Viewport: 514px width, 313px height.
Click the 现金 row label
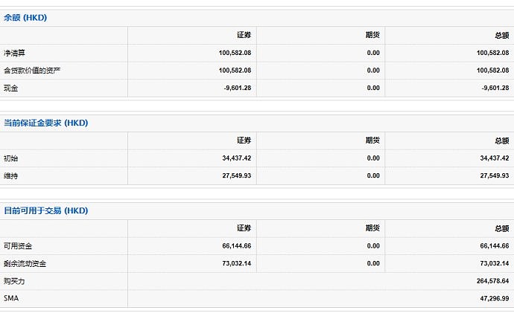[11, 88]
